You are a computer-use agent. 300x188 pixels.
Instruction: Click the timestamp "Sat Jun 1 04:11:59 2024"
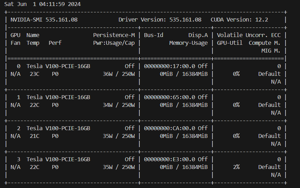point(42,4)
